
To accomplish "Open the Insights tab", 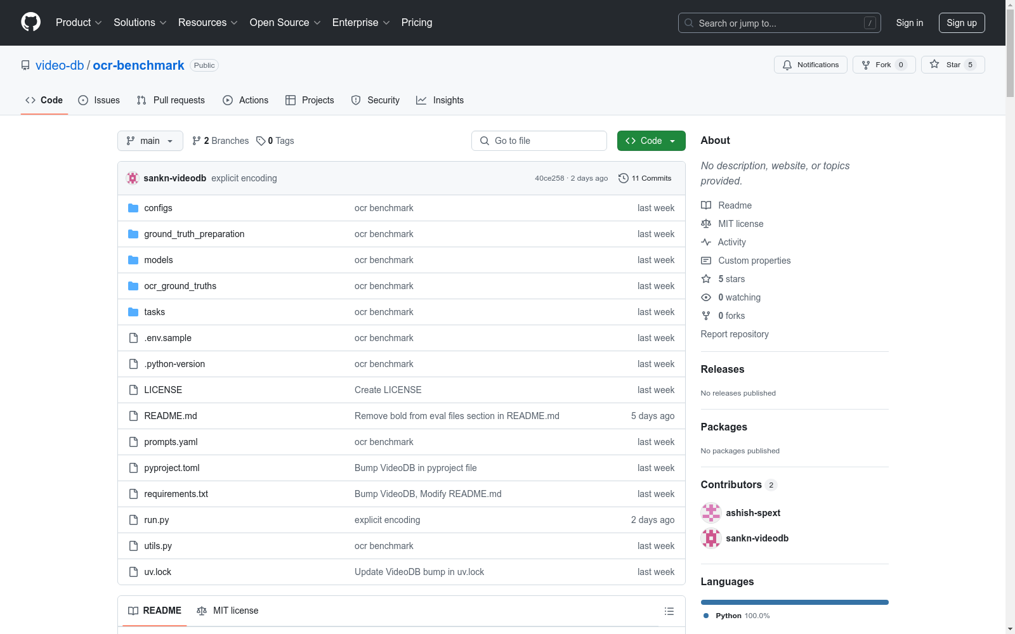I will point(440,100).
